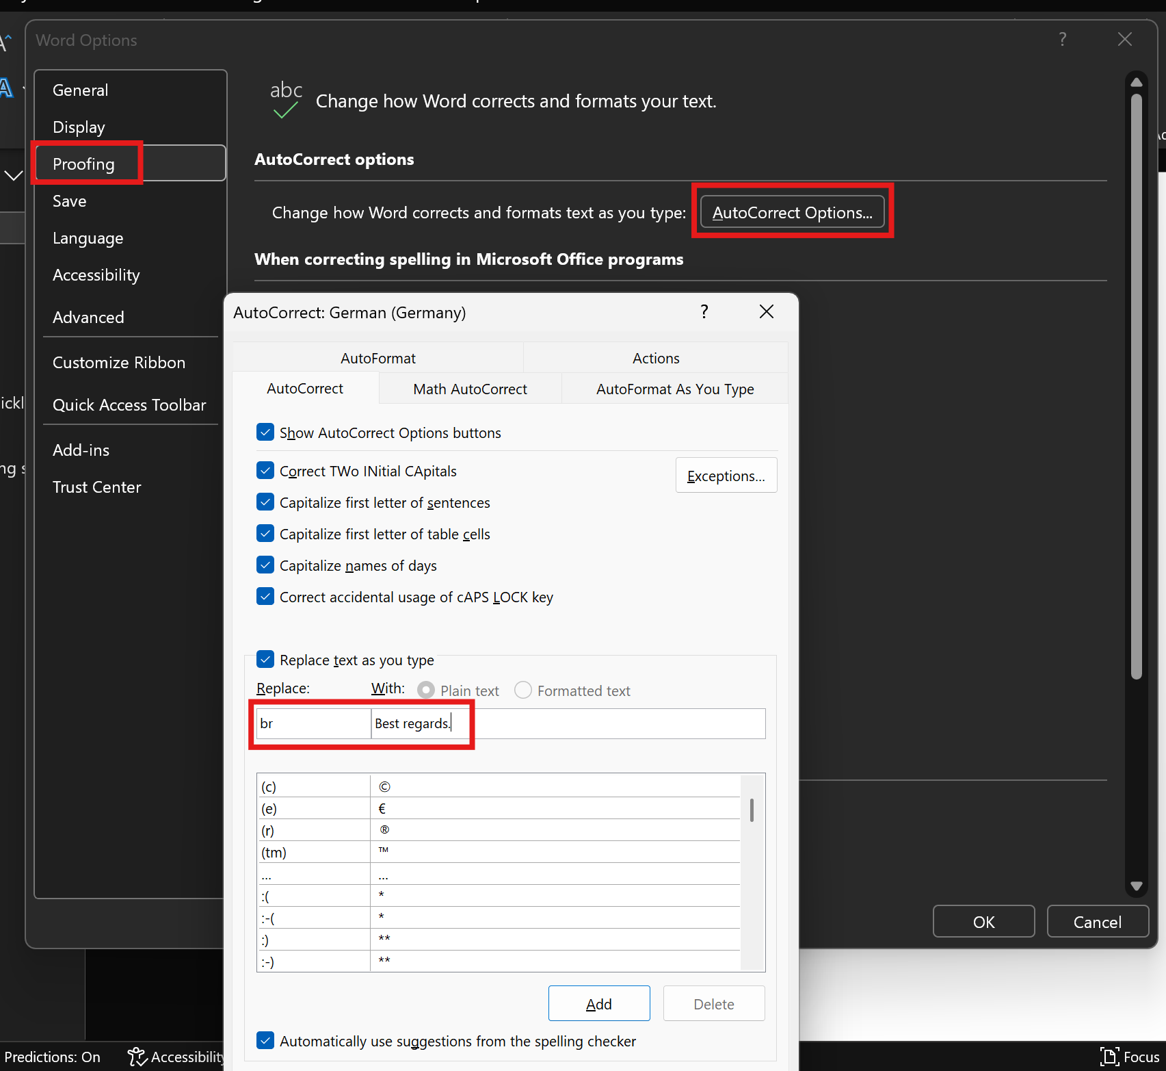This screenshot has width=1166, height=1071.
Task: Toggle Capitalize first letter of table cells
Action: pos(265,534)
